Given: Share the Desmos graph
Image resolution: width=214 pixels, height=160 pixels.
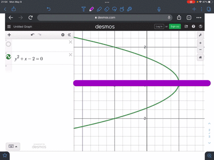Looking at the screenshot, I should (186, 26).
